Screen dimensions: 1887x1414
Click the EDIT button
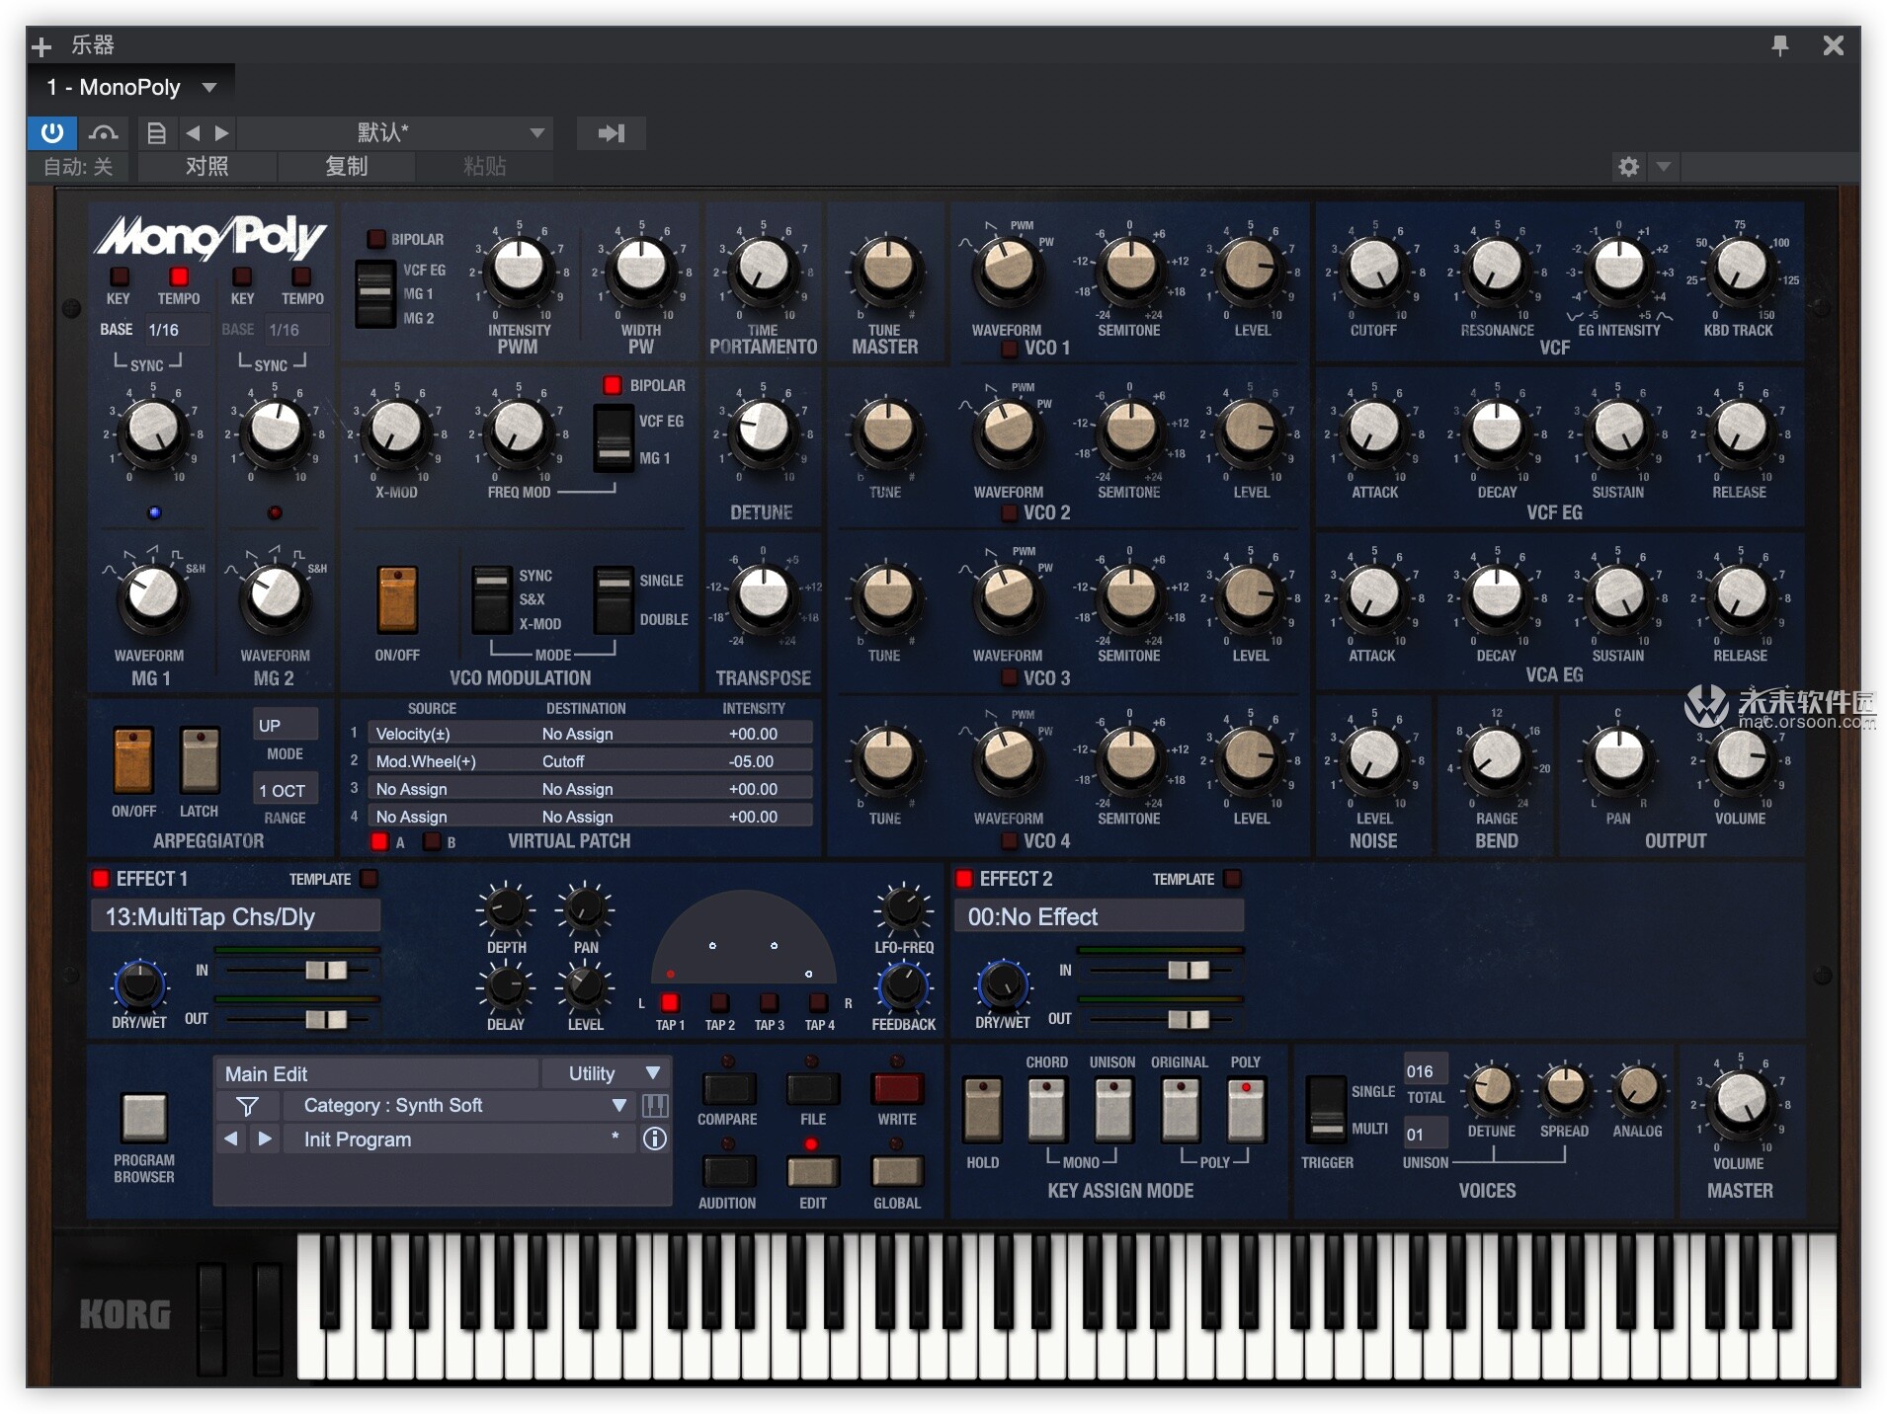(812, 1171)
